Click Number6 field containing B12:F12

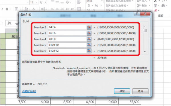click(67, 51)
